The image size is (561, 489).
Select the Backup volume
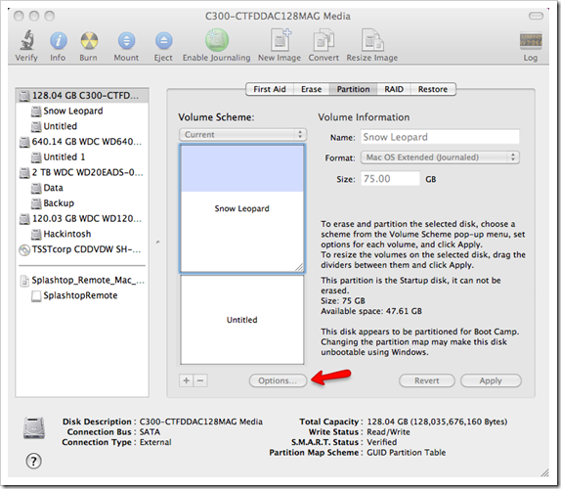[82, 203]
